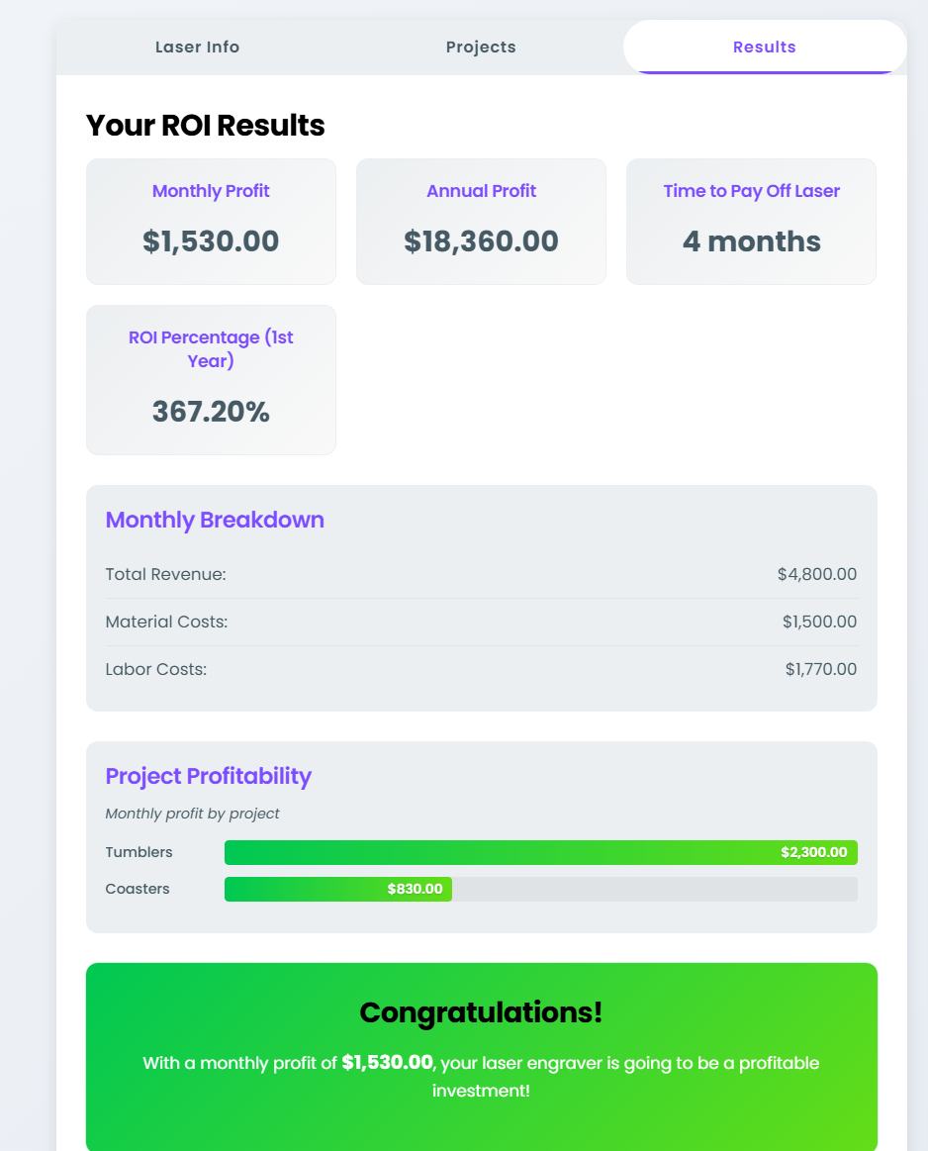Click the Monthly Breakdown section title

point(215,520)
